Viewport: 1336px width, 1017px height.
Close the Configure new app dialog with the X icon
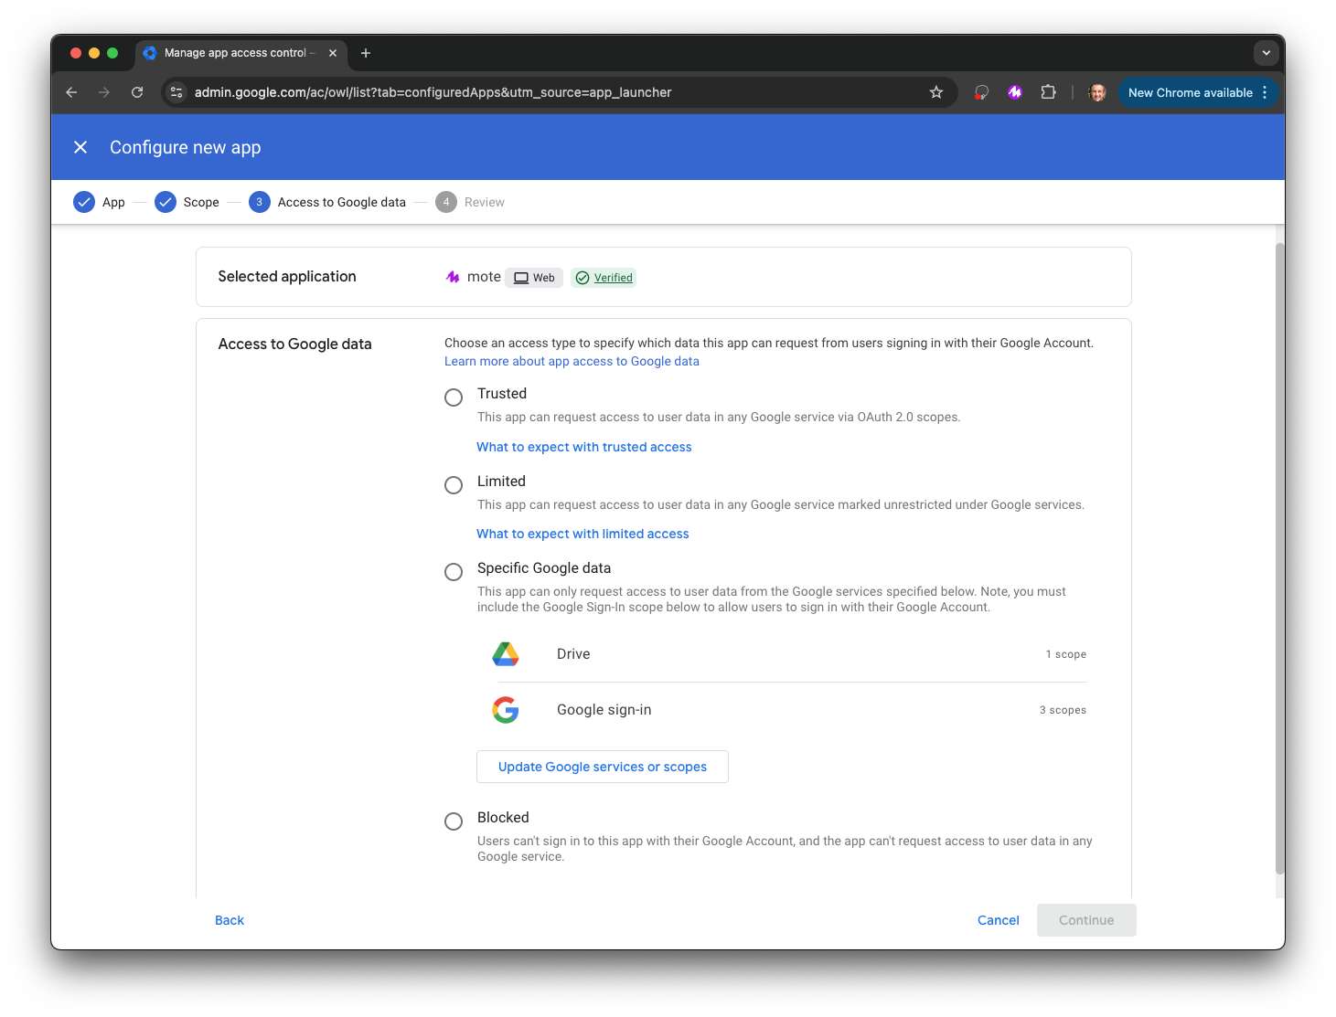coord(80,147)
